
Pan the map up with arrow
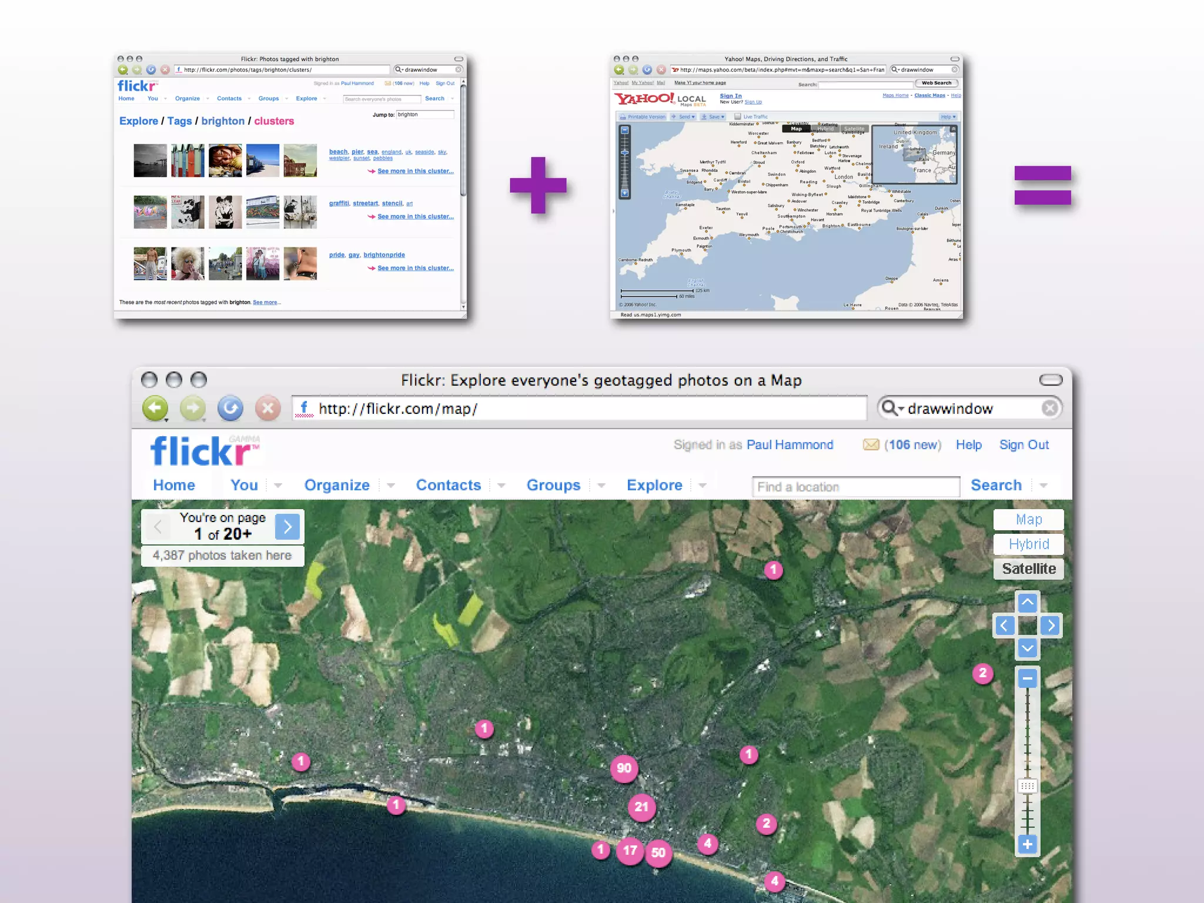tap(1027, 602)
